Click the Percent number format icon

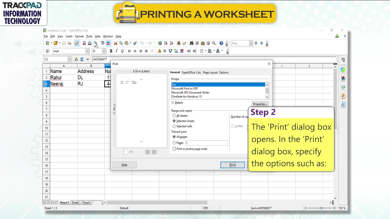tap(165, 51)
